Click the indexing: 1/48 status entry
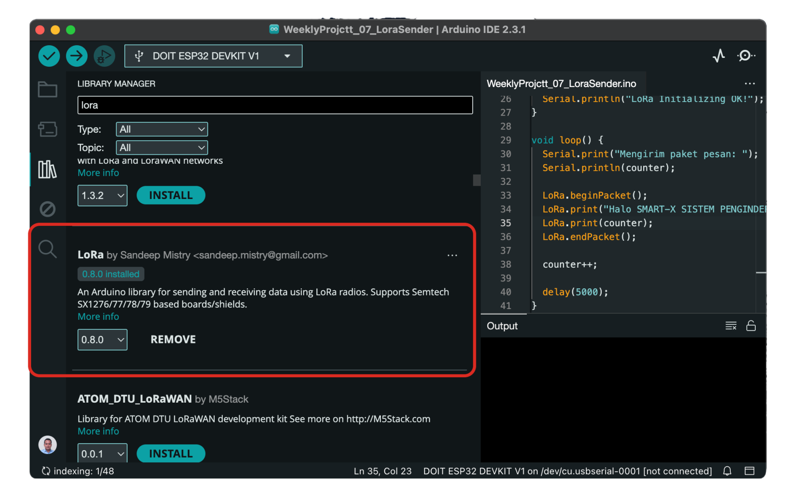Screen dimensions: 791x500 pos(78,471)
